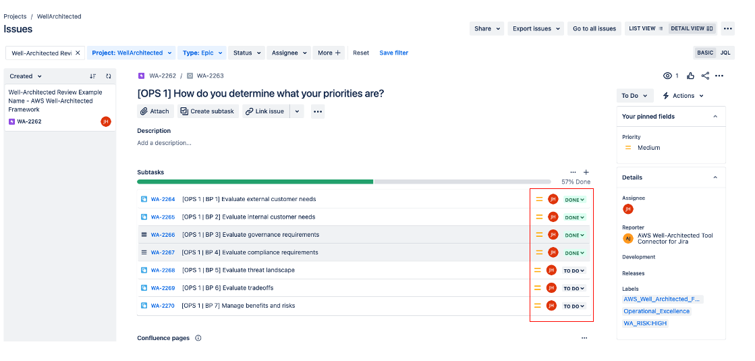Change the issue To Do status dropdown
755x361 pixels.
635,96
